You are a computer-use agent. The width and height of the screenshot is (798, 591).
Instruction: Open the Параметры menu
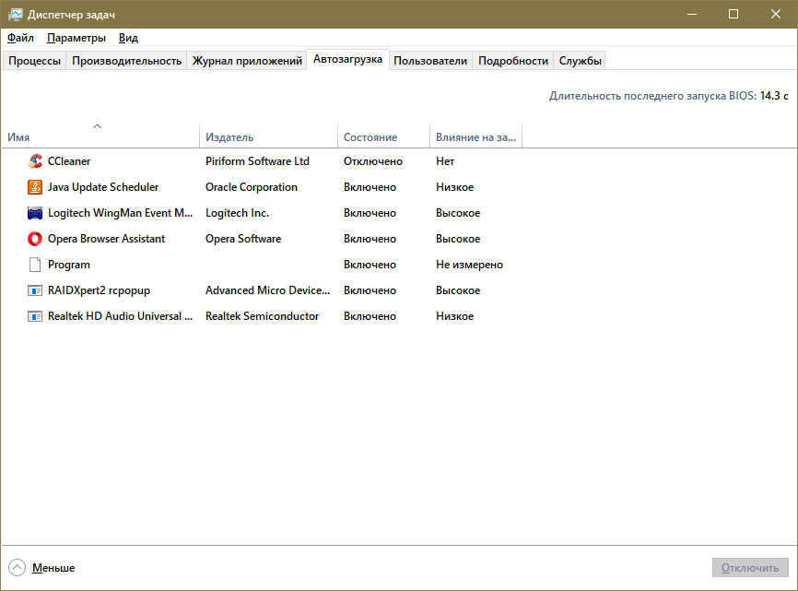pos(76,38)
